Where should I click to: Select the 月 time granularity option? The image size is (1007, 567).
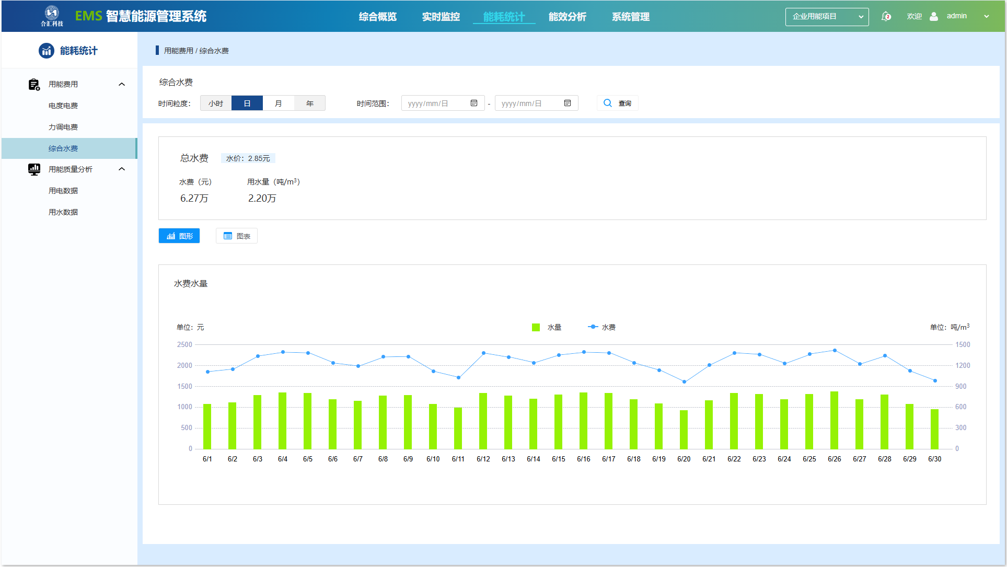(279, 103)
